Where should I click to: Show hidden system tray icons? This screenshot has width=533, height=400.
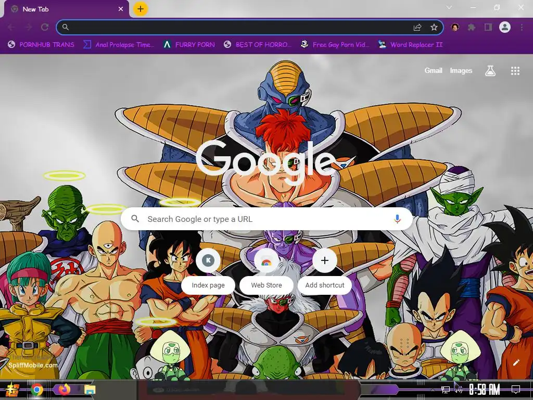(432, 390)
